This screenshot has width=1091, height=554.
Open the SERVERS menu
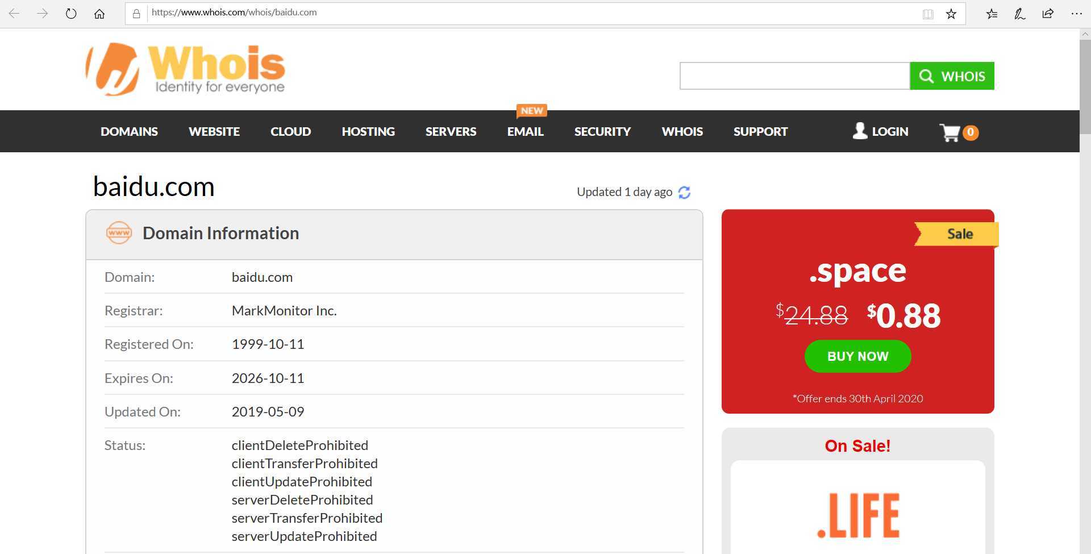click(x=451, y=131)
